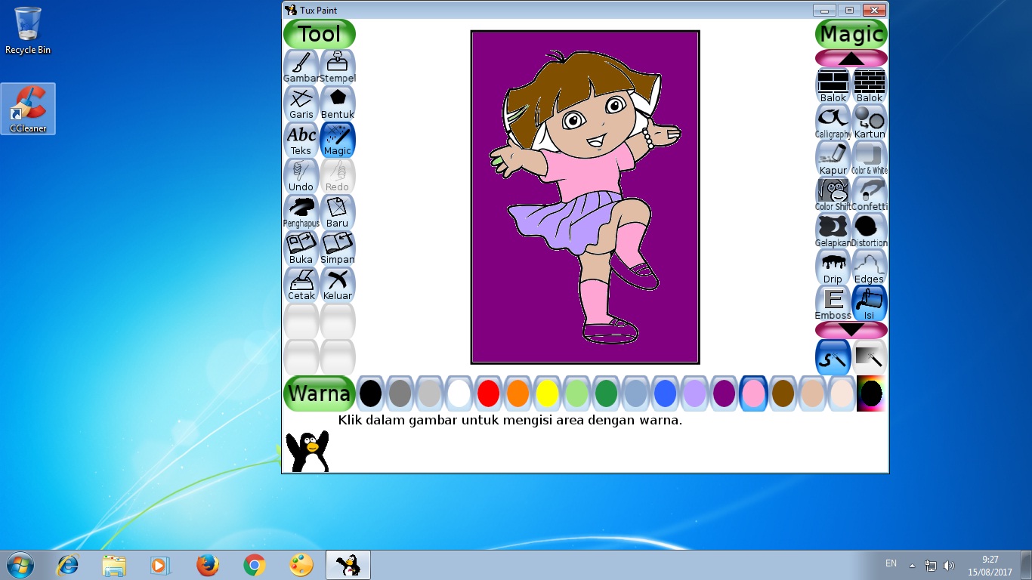
Task: Select the Color & White effect
Action: coord(870,158)
